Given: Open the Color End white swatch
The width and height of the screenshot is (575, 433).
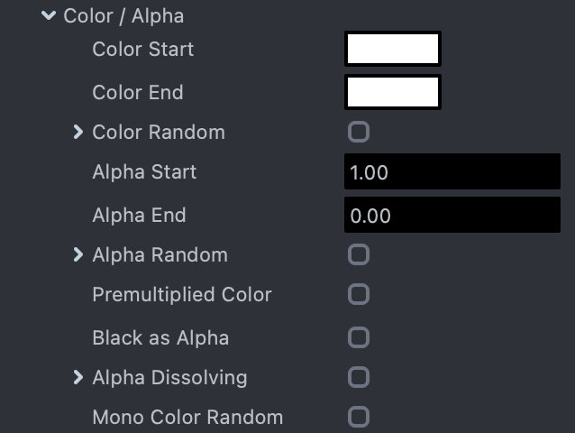Looking at the screenshot, I should pyautogui.click(x=392, y=93).
